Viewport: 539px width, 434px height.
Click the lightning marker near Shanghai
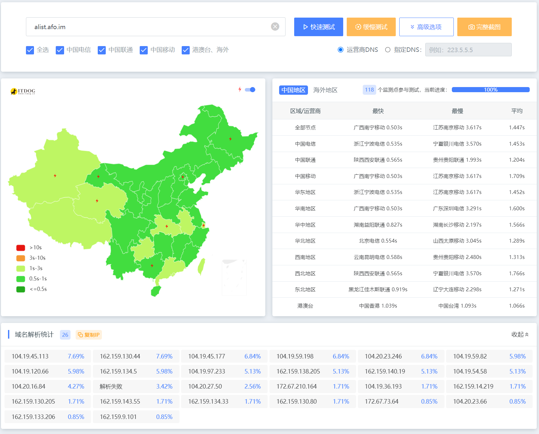[x=203, y=226]
